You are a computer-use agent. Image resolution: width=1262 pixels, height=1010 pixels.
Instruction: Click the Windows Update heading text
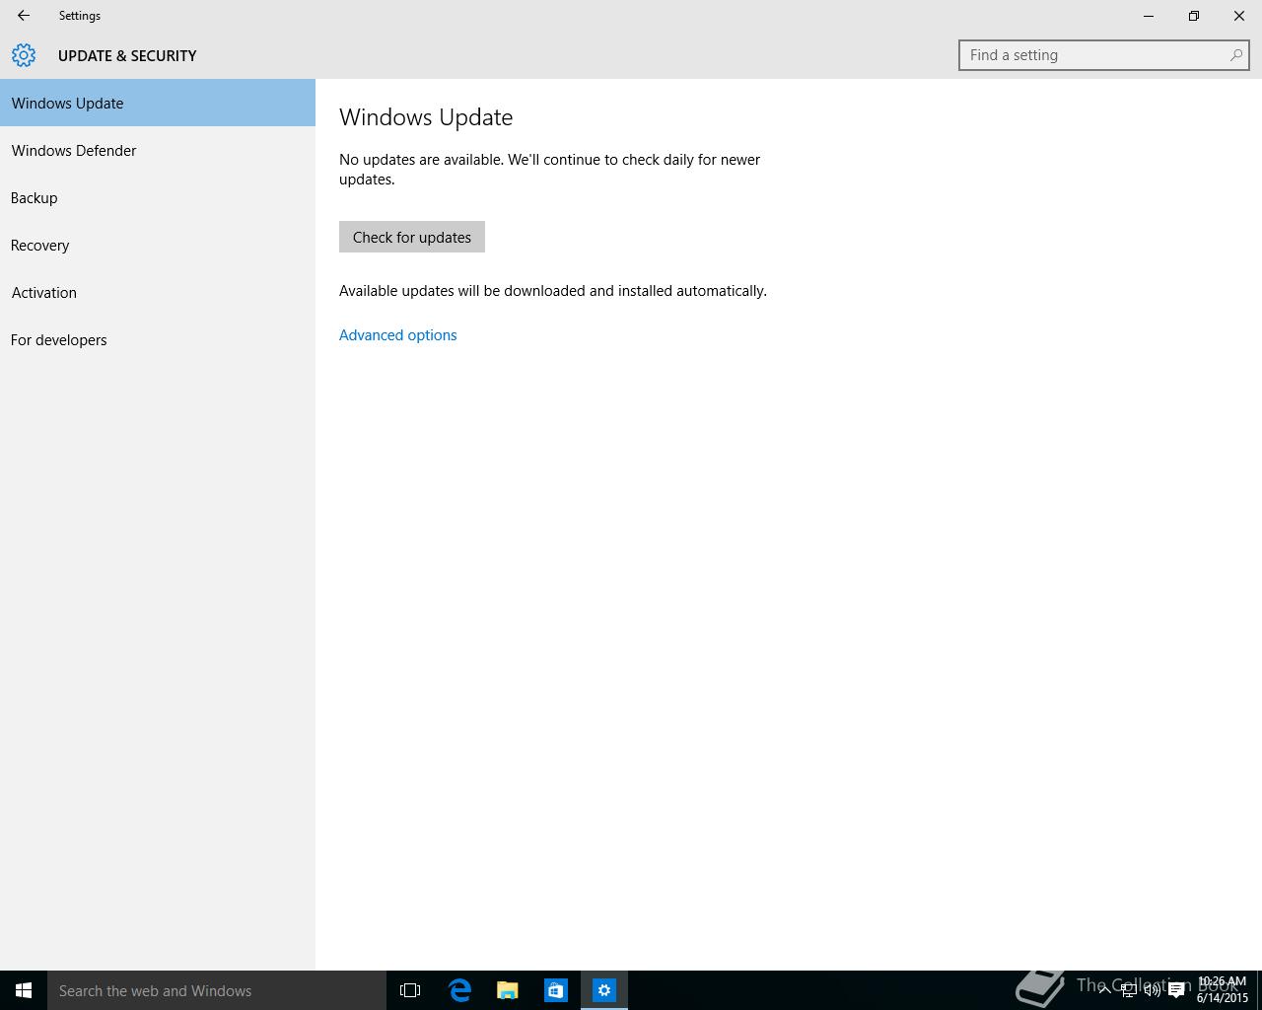[426, 117]
